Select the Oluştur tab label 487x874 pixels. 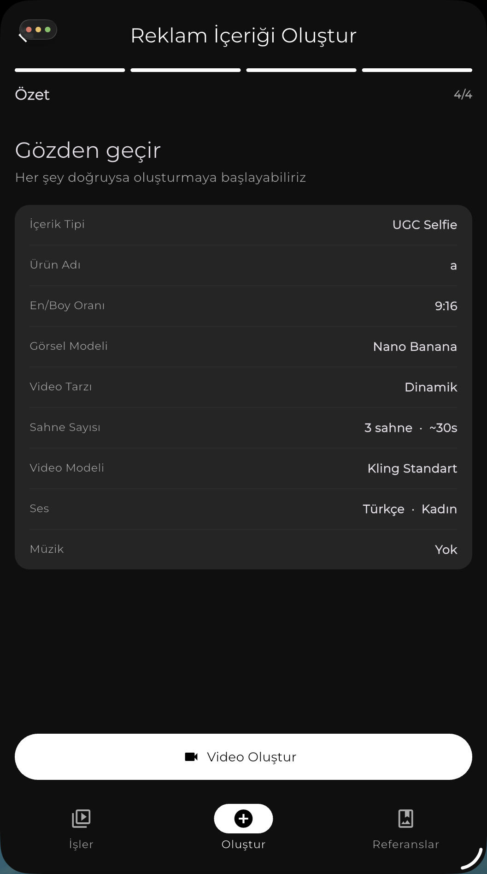pos(243,844)
